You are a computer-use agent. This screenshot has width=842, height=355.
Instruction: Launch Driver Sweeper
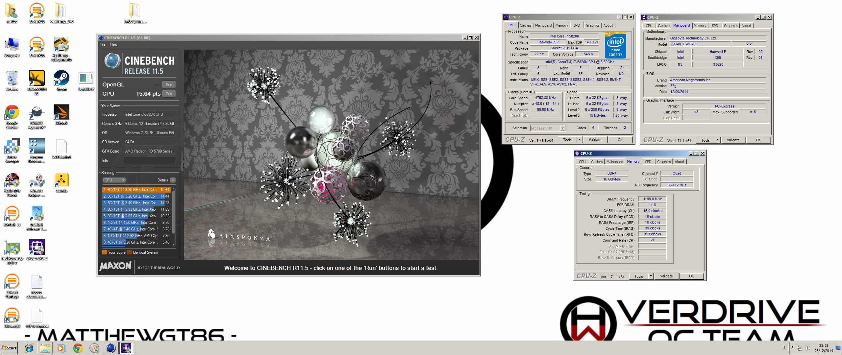(x=12, y=151)
